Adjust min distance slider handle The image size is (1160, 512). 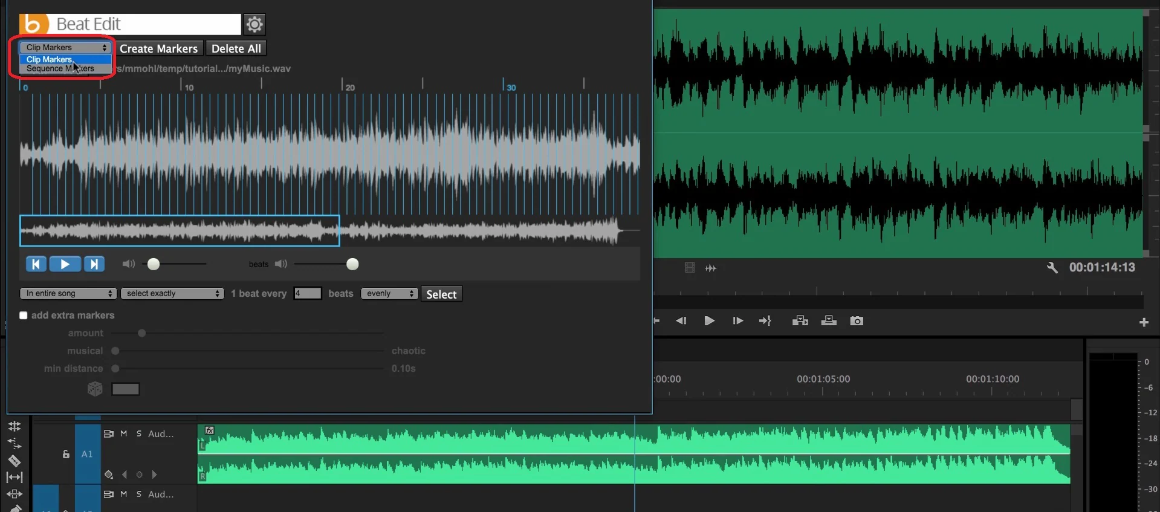click(115, 368)
